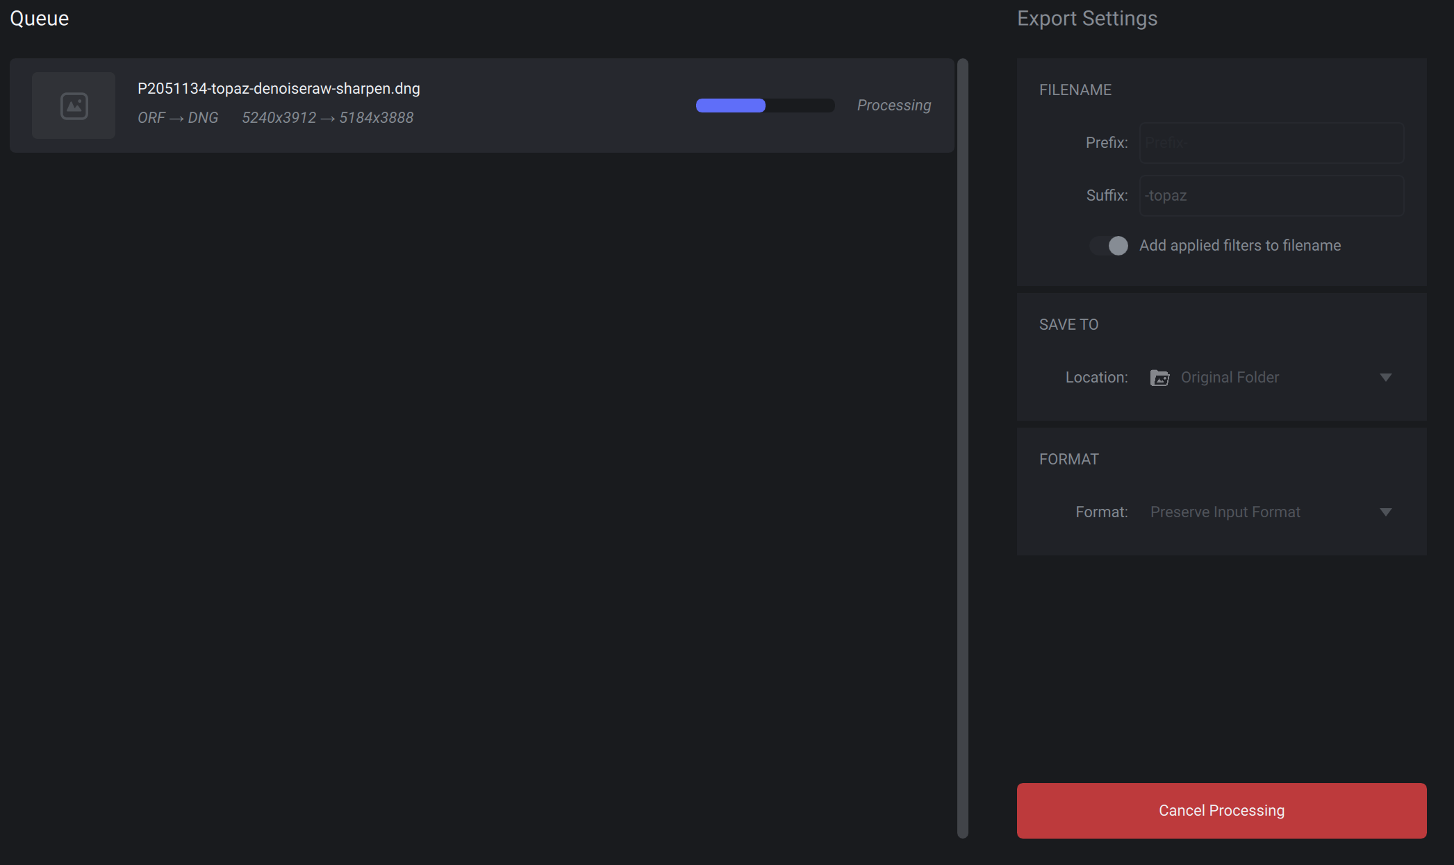Click the Add applied filters to filename label

pyautogui.click(x=1239, y=246)
